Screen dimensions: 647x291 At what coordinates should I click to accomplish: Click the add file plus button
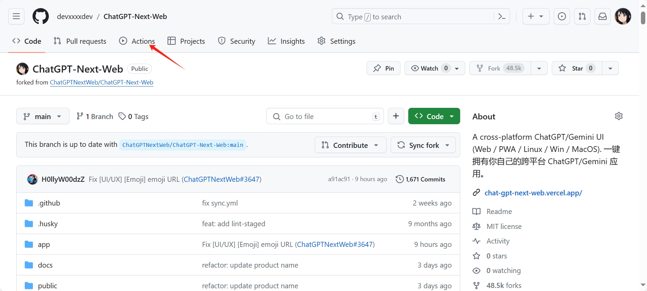coord(396,116)
